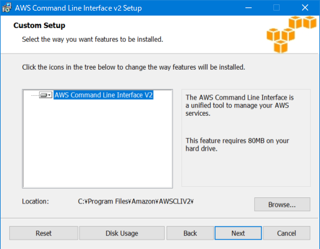Open Disk Usage information
Image resolution: width=320 pixels, height=249 pixels.
[x=122, y=233]
